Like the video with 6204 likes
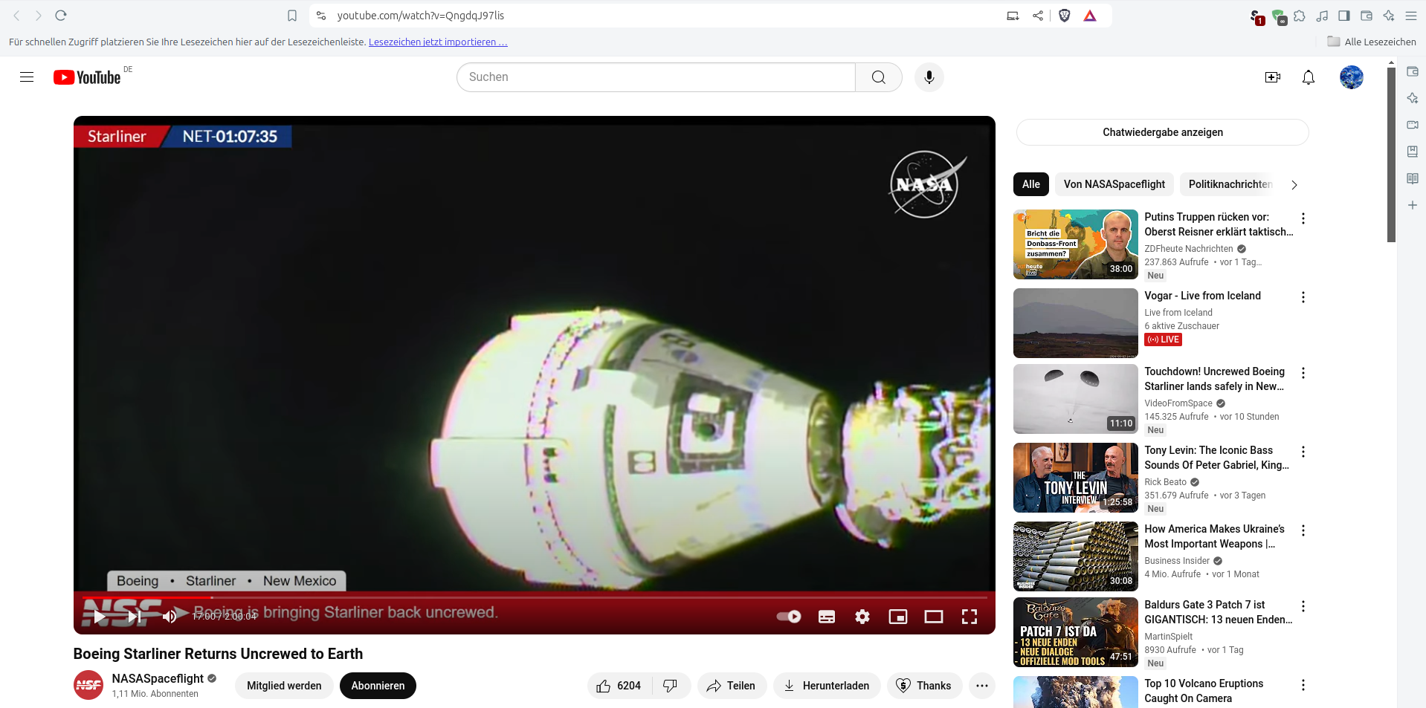The height and width of the screenshot is (708, 1426). point(619,686)
